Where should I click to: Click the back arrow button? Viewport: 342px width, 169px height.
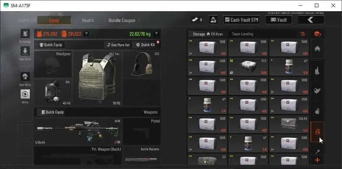pos(311,20)
